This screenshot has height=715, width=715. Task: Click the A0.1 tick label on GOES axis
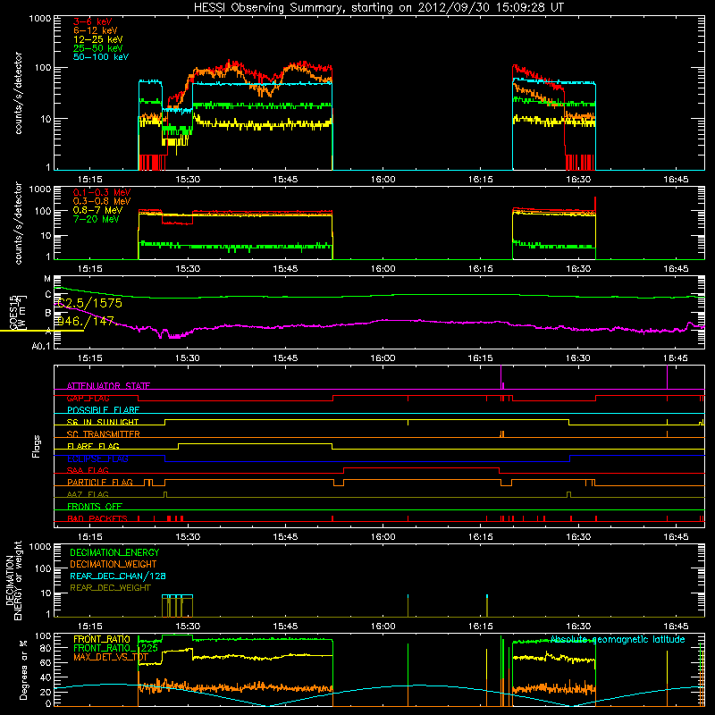pyautogui.click(x=40, y=347)
